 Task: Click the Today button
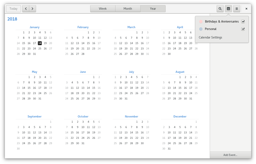pos(13,9)
